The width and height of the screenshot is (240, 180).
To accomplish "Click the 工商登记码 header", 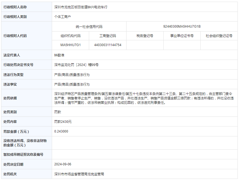I will (x=108, y=36).
